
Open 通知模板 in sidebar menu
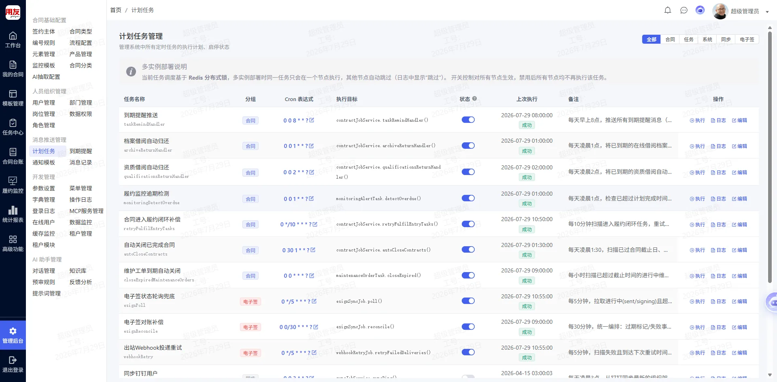click(44, 163)
